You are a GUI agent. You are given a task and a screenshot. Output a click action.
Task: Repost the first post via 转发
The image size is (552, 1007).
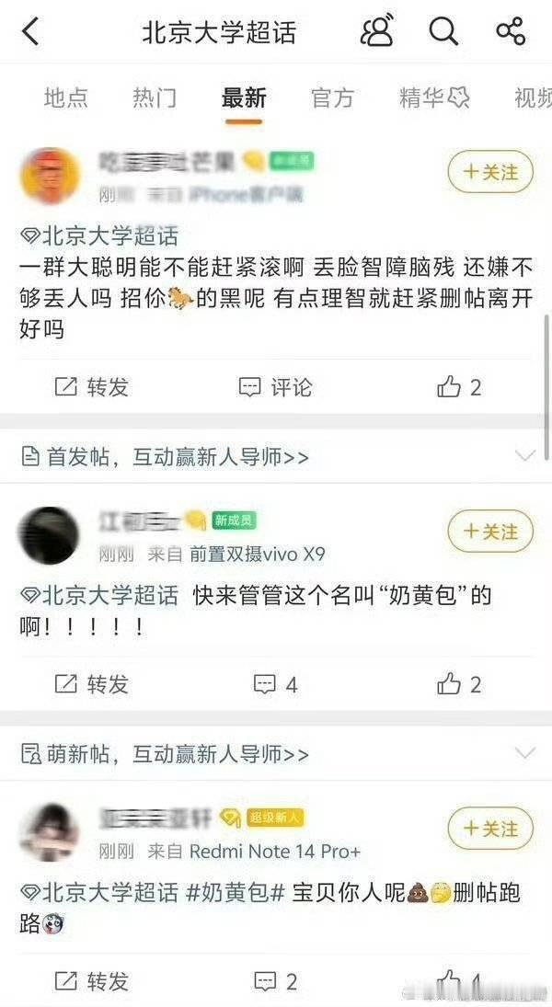pos(92,387)
